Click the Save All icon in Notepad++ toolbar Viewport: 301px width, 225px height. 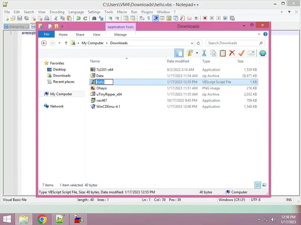[26, 18]
